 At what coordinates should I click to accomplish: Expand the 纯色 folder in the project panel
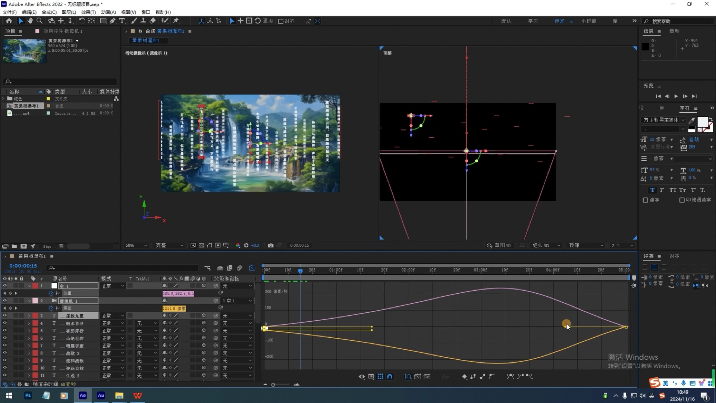coord(3,99)
